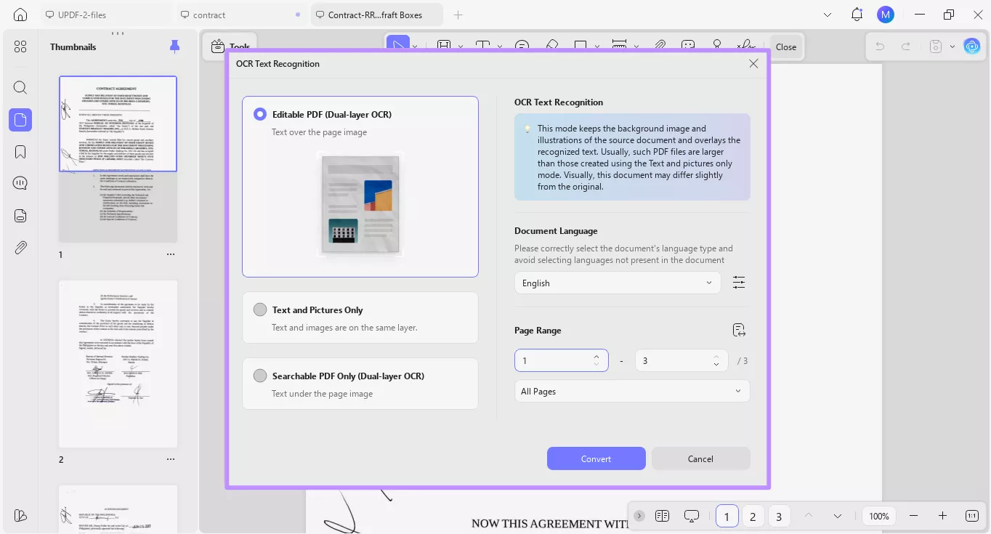991x534 pixels.
Task: Open the Bookmarks panel icon
Action: coord(20,152)
